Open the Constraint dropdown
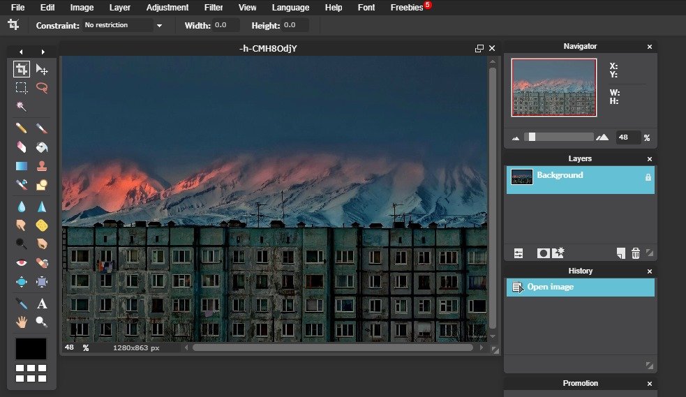The width and height of the screenshot is (686, 397). pyautogui.click(x=159, y=26)
